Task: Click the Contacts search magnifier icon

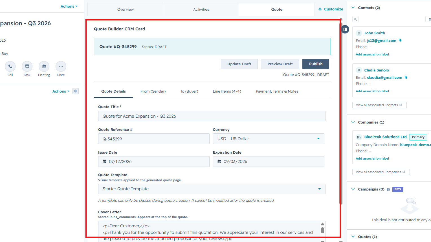Action: [355, 19]
